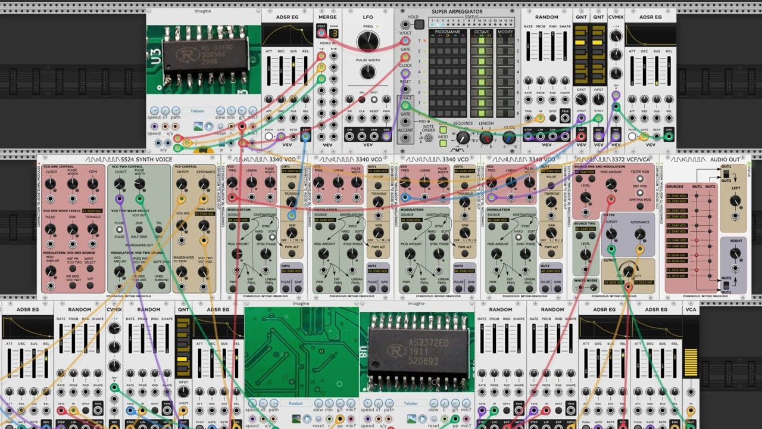762x429 pixels.
Task: Click the WHITE NOISE knob on 3372 VCF/VCA
Action: pyautogui.click(x=595, y=287)
